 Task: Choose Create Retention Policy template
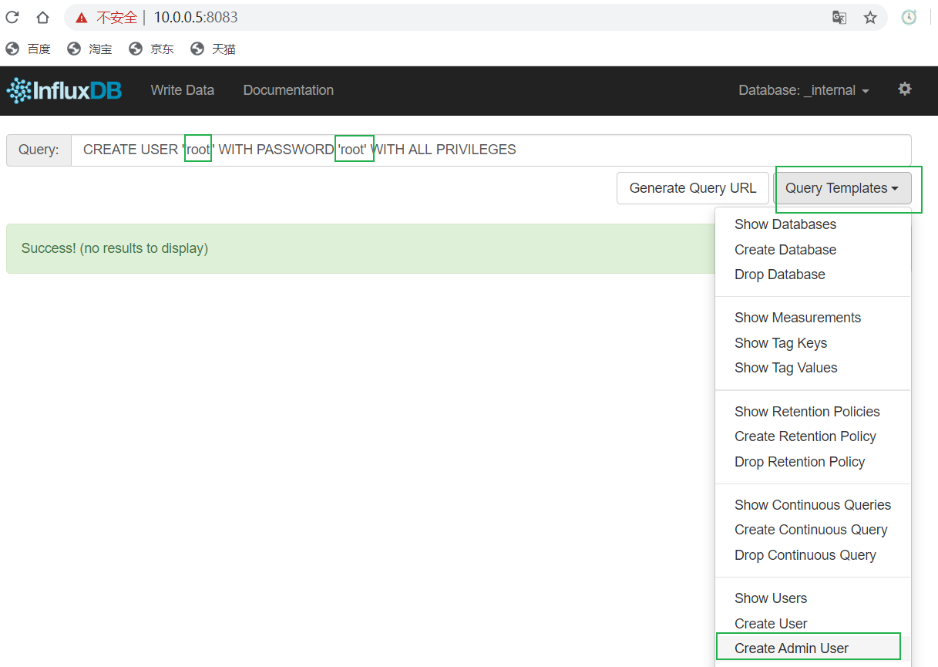pyautogui.click(x=805, y=436)
